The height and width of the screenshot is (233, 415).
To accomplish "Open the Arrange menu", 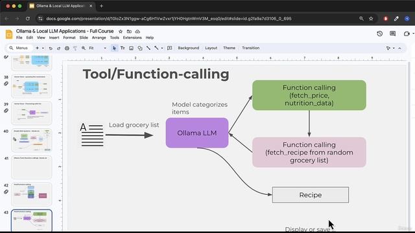I will [99, 38].
